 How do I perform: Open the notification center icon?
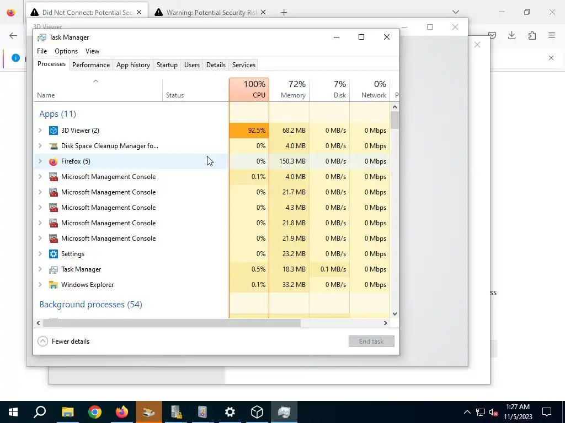tap(547, 412)
